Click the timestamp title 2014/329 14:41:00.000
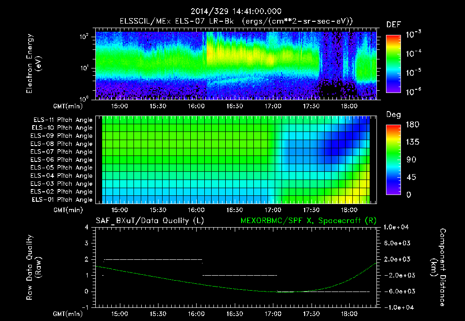465x321 pixels. coord(236,11)
